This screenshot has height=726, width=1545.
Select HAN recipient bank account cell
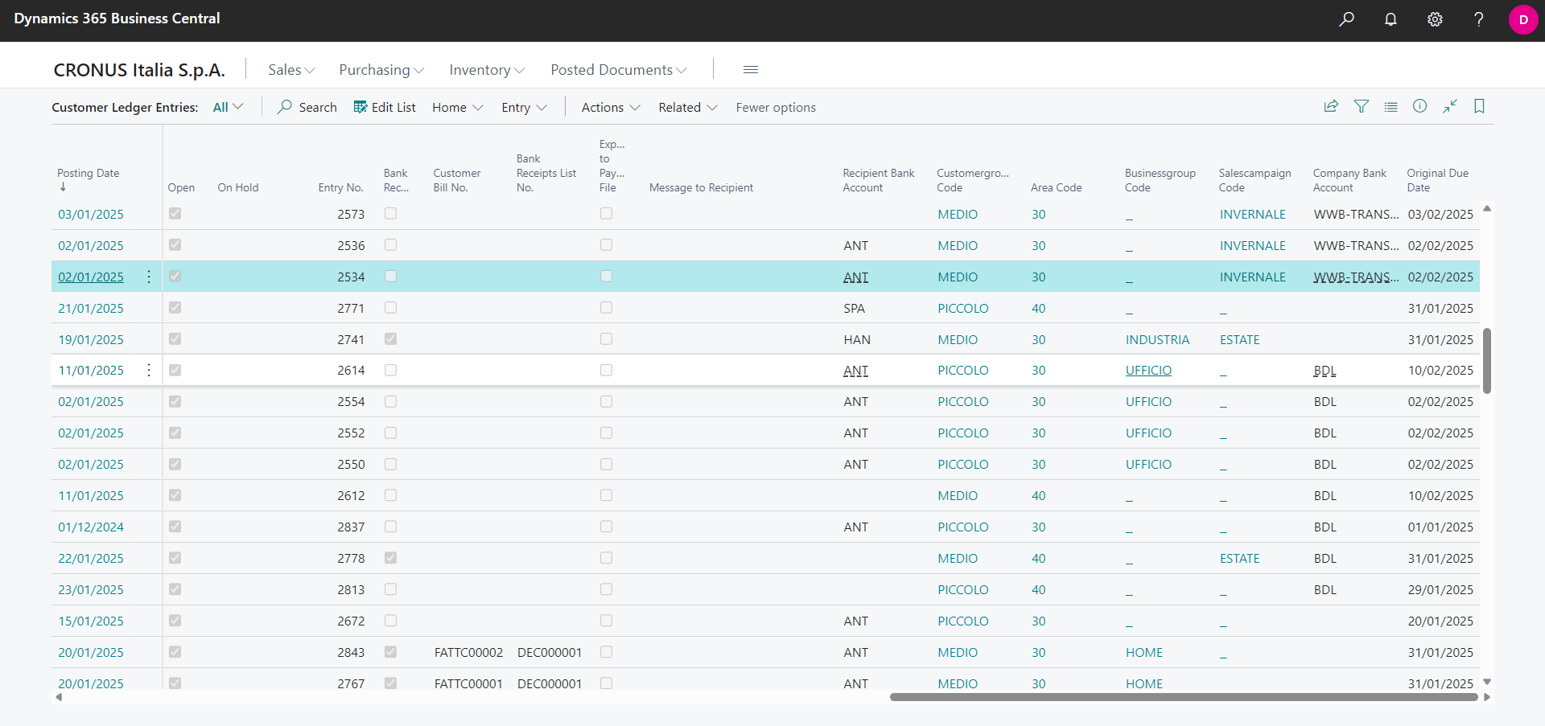[857, 340]
